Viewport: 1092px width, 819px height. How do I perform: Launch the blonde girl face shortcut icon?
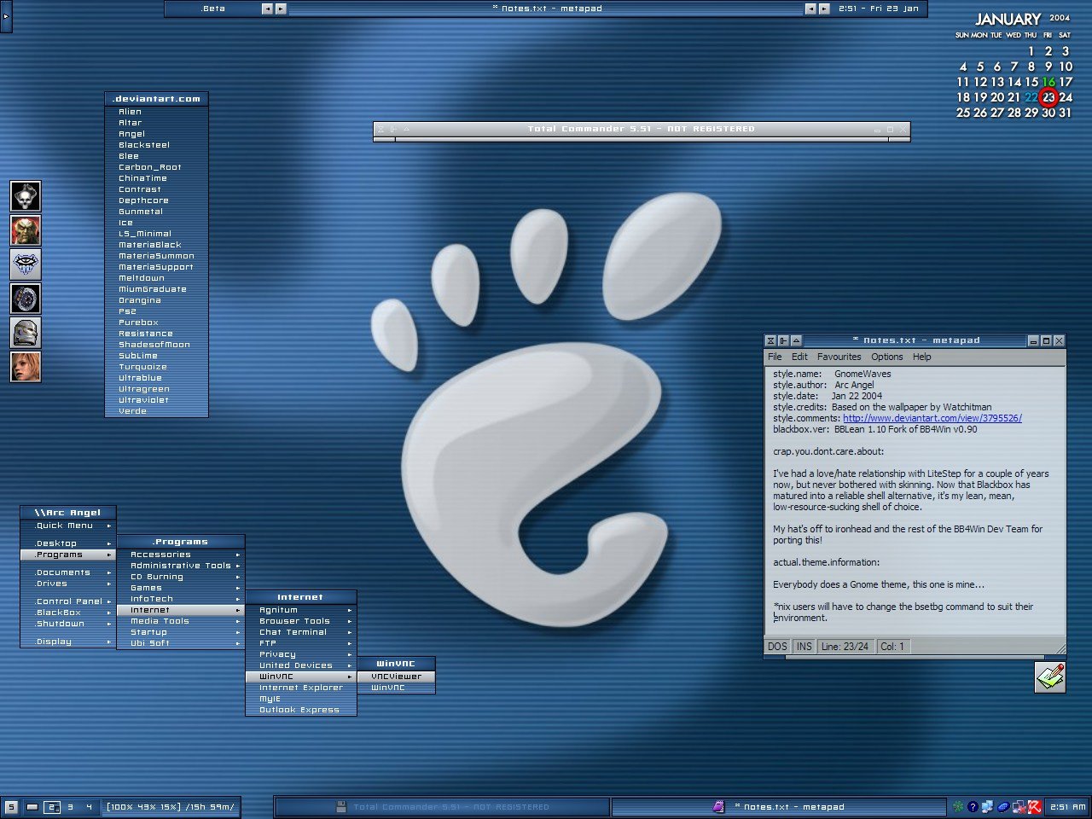click(26, 367)
